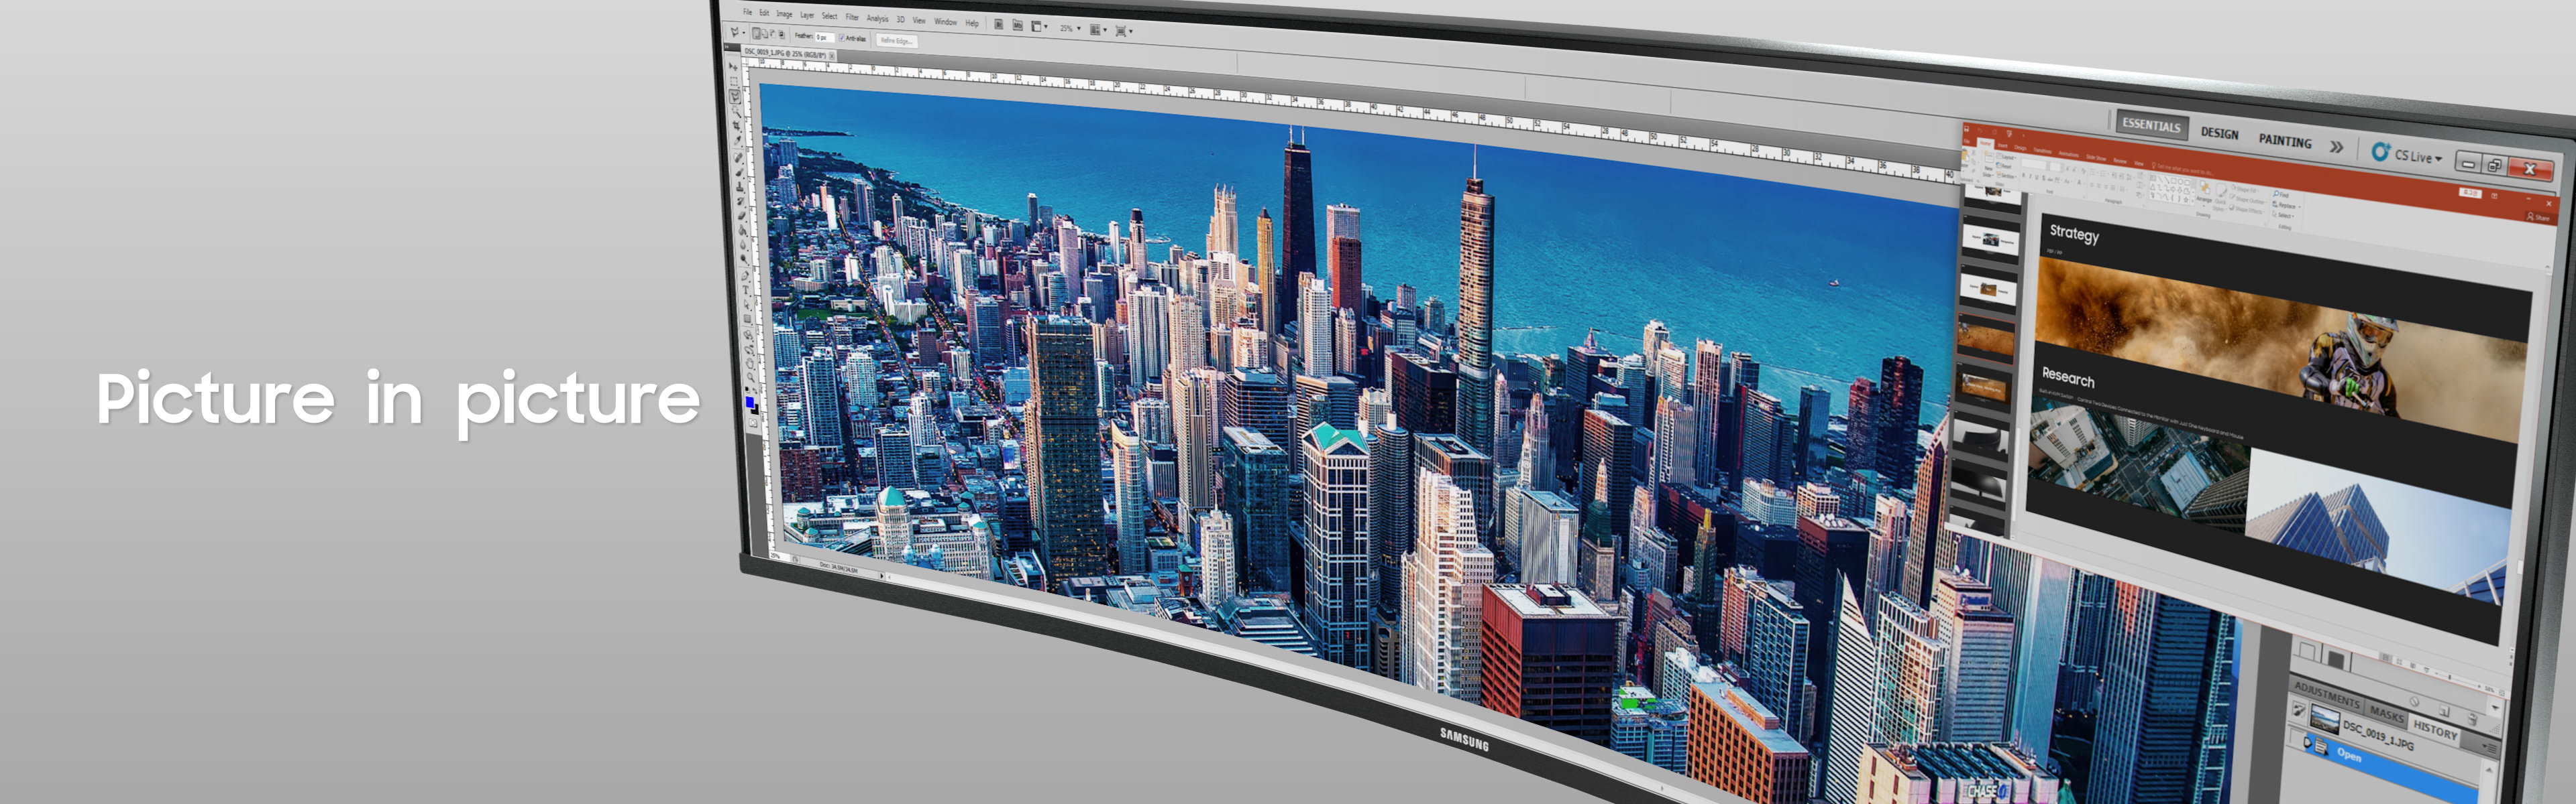Click new selection mode button

tap(757, 33)
